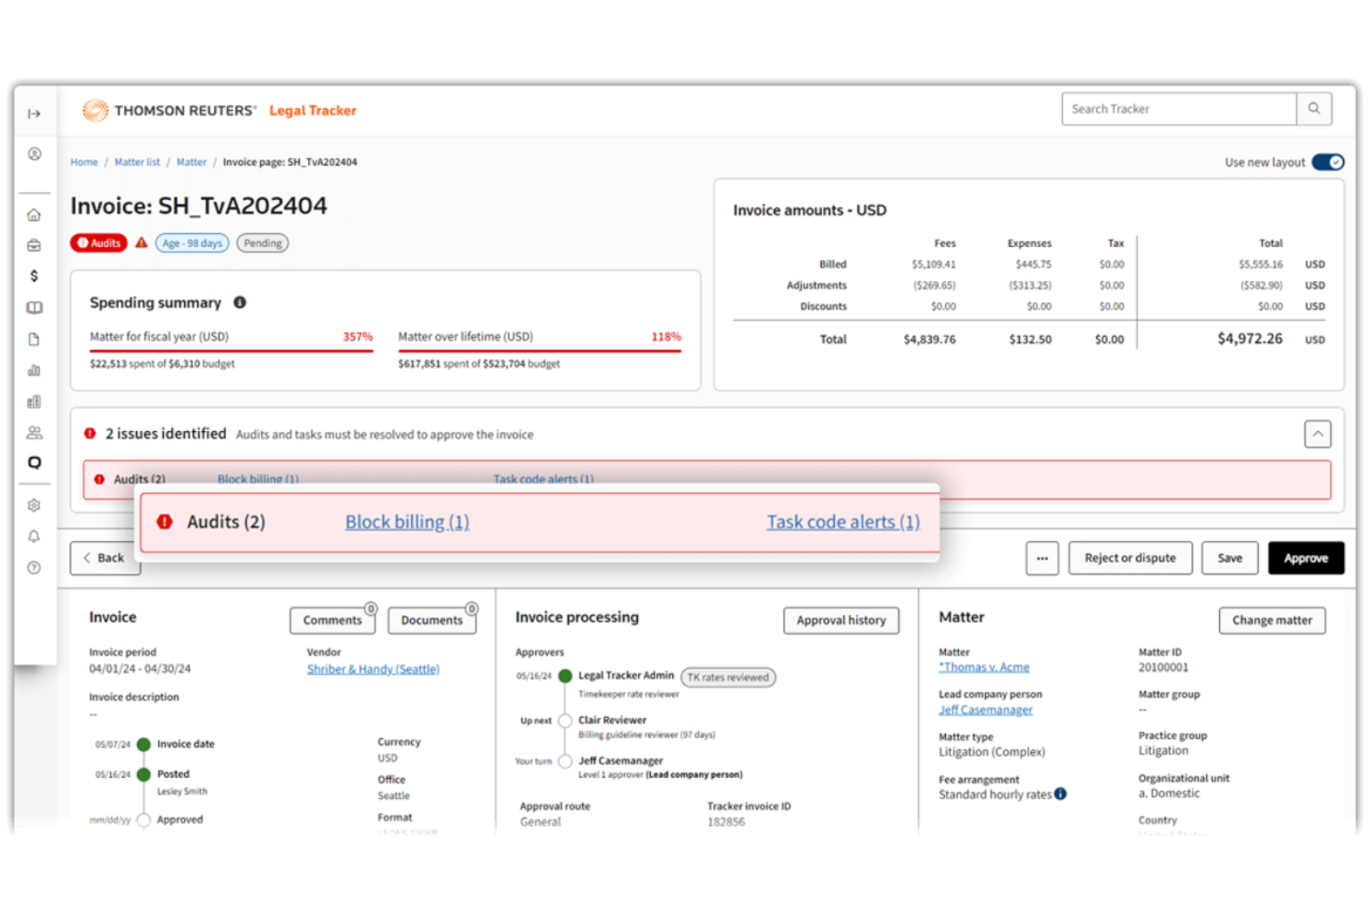Open the three-dots more actions menu
The height and width of the screenshot is (913, 1370).
1042,558
